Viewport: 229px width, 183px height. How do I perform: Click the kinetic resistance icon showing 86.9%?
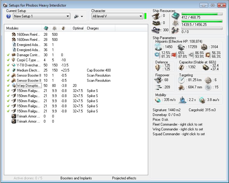click(x=191, y=55)
